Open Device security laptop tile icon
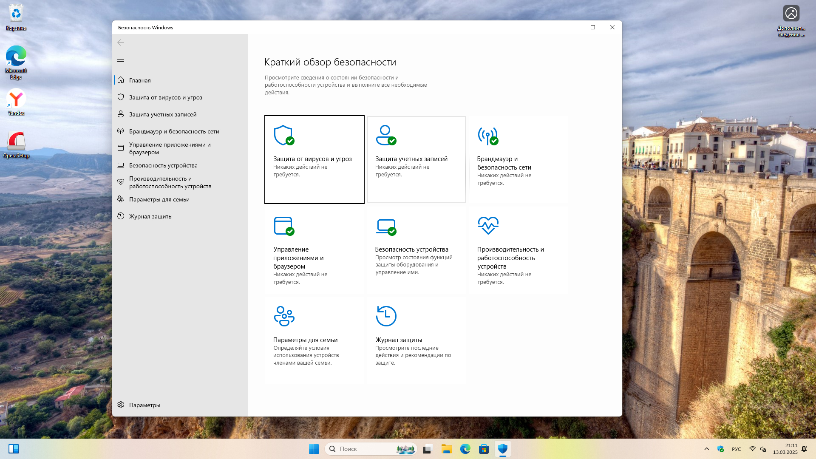 [386, 226]
